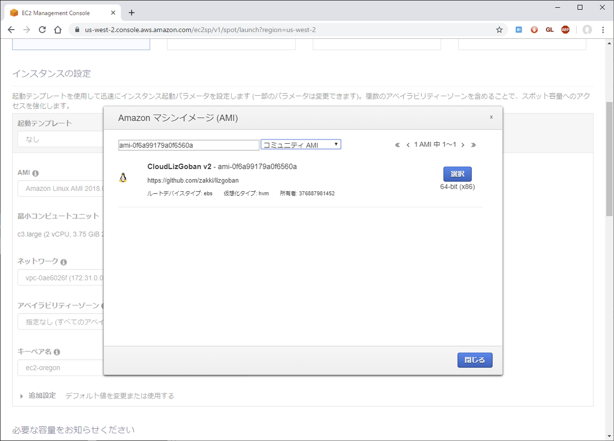The image size is (614, 441).
Task: Go to the previous AMI results page
Action: 408,145
